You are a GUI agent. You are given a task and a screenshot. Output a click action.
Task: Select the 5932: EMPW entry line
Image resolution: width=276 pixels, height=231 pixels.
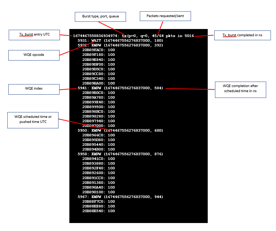pos(120,45)
